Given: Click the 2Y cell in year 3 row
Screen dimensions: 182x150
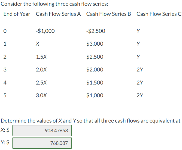Looking at the screenshot, I should point(140,70).
